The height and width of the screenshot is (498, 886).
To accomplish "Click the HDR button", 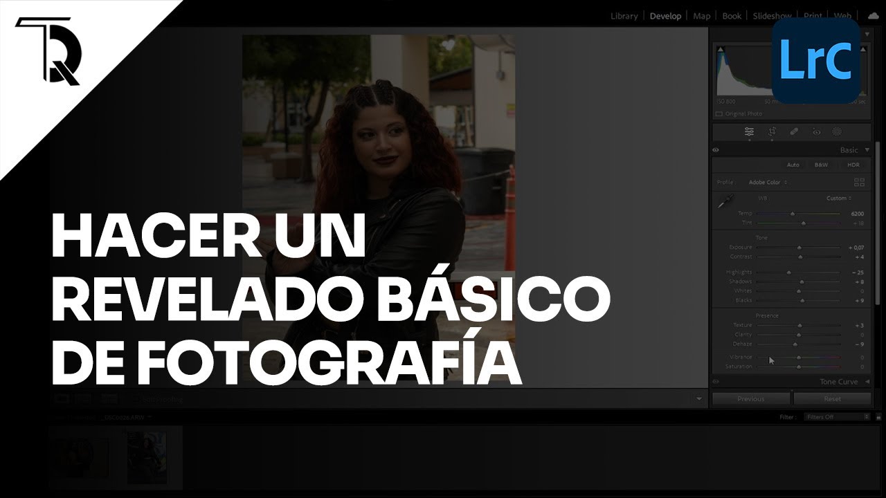I will [x=853, y=165].
